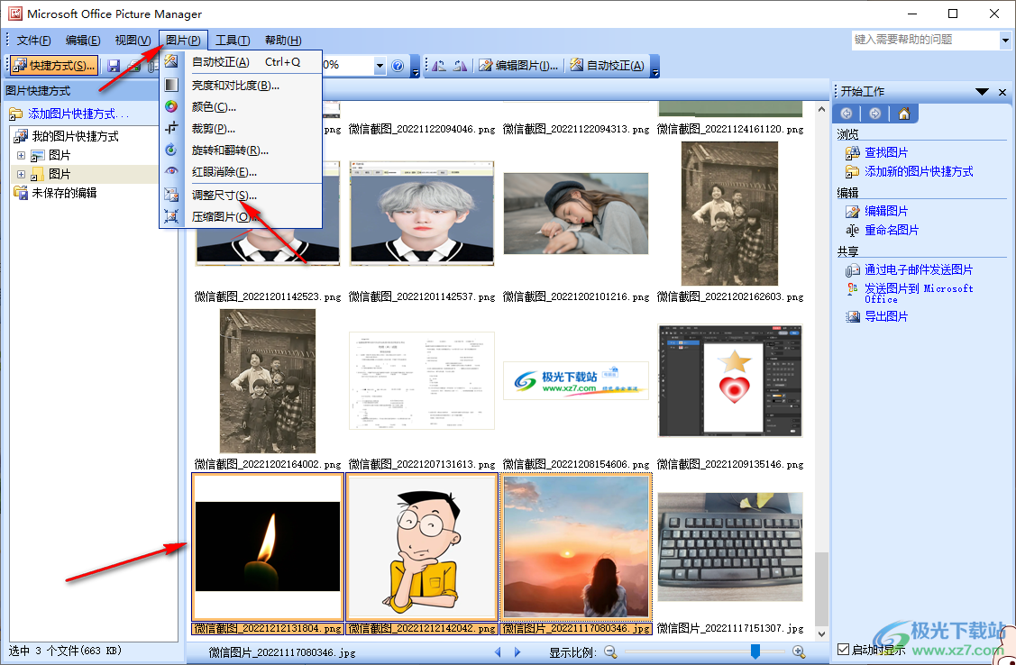
Task: Select 颜色(C)... in the picture menu
Action: [x=241, y=107]
